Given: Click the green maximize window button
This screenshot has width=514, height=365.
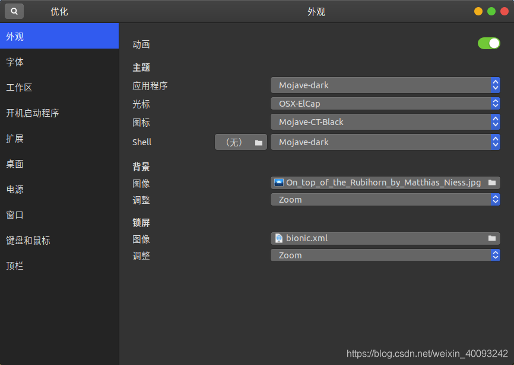Looking at the screenshot, I should (491, 11).
